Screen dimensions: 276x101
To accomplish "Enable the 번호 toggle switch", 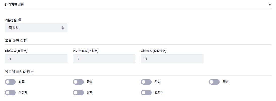I will pyautogui.click(x=10, y=82).
